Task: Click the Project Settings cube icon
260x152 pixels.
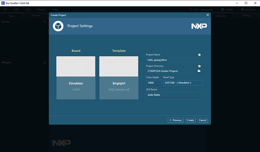Action: [x=58, y=26]
